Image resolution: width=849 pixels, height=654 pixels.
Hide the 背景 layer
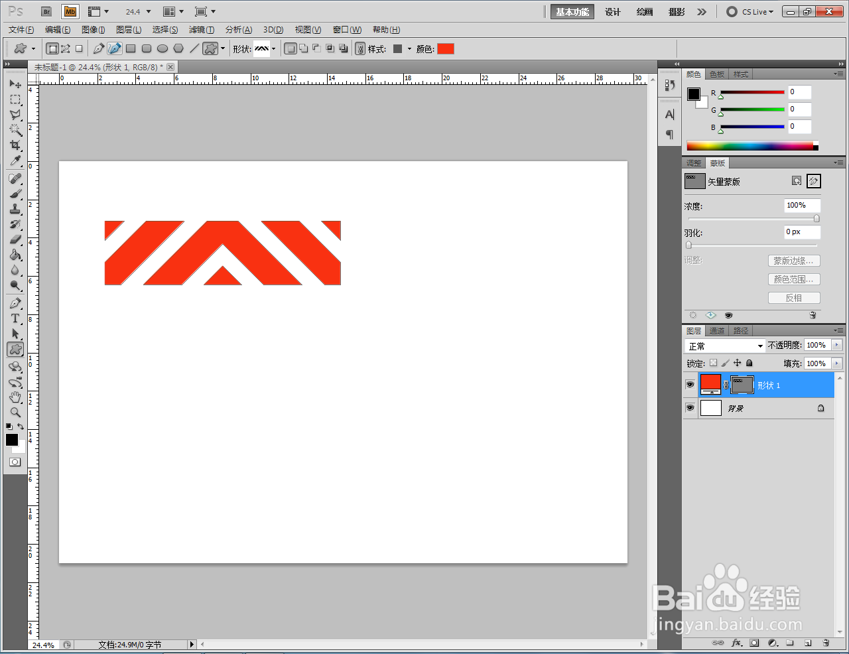[x=690, y=408]
